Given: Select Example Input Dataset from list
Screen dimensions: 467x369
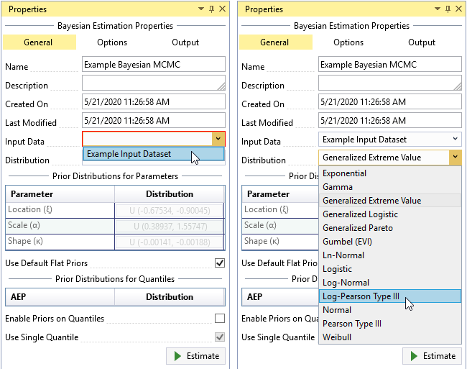Looking at the screenshot, I should [129, 154].
